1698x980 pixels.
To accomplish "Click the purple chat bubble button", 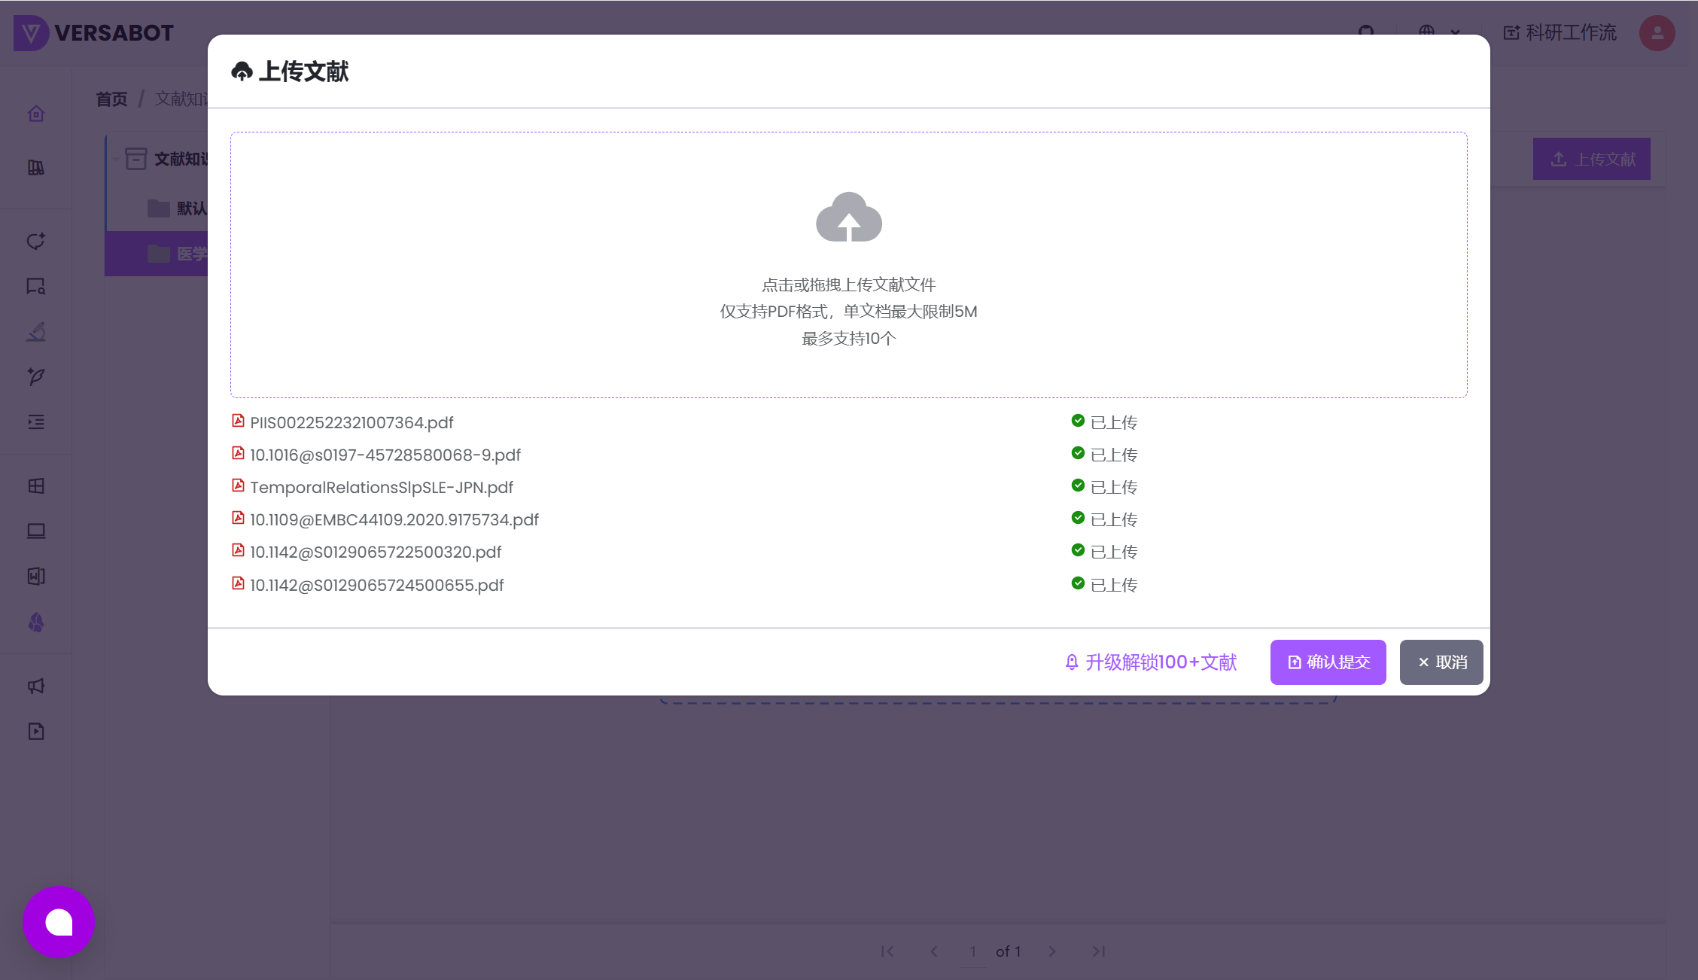I will pos(59,922).
